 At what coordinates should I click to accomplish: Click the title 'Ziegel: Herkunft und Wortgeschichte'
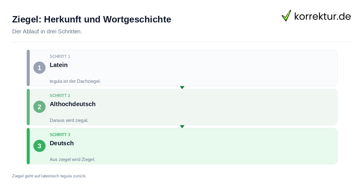coord(92,19)
